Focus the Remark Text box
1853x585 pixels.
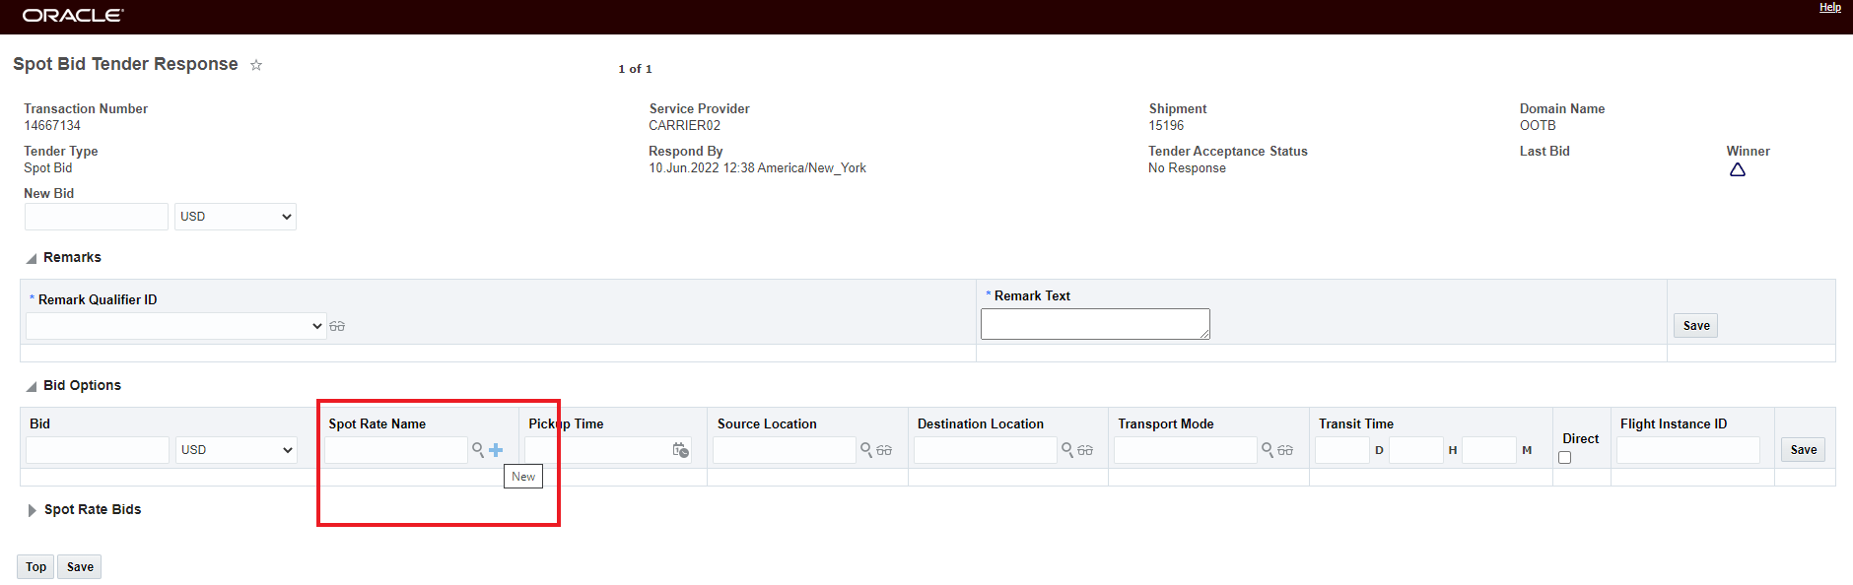click(1095, 324)
